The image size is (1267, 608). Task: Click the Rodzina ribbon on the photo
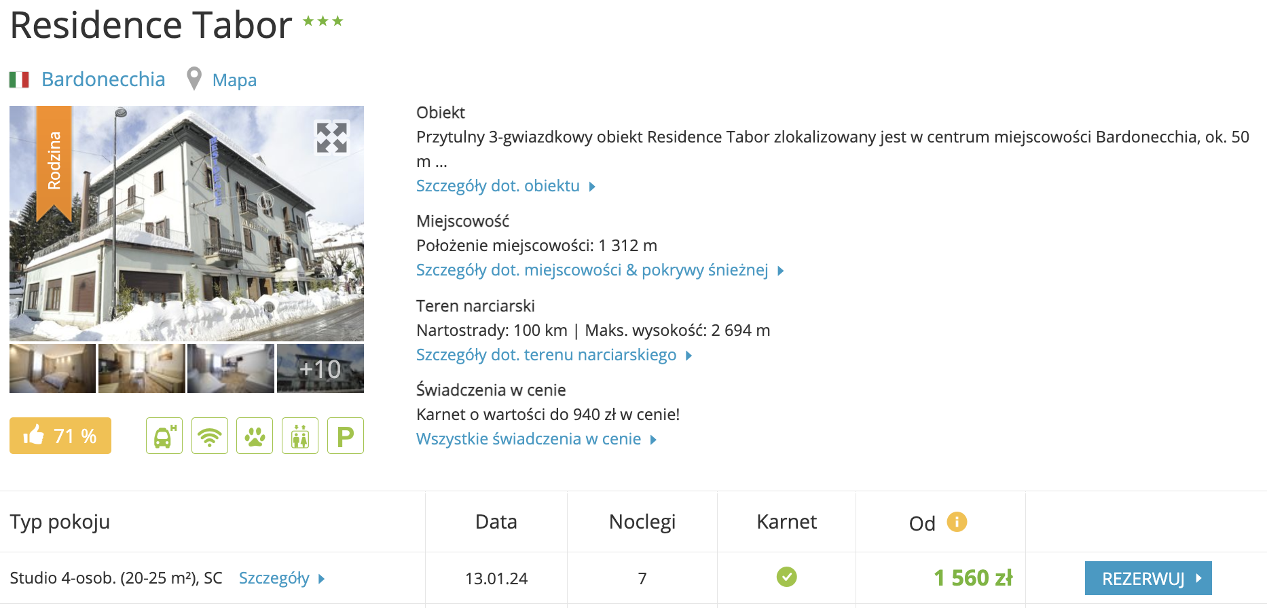(x=54, y=163)
